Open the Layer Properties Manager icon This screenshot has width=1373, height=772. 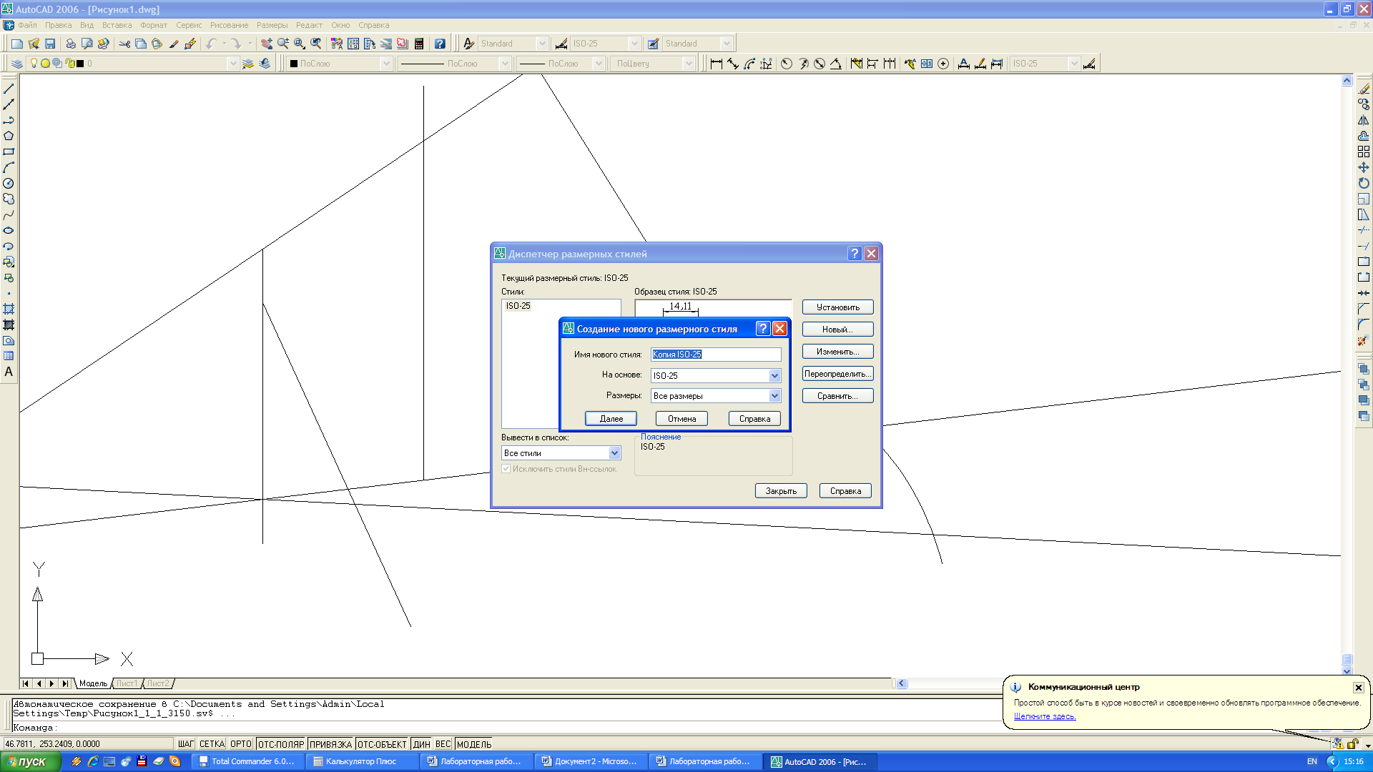click(17, 64)
